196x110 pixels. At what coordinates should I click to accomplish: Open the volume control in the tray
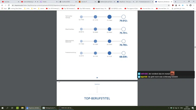click(178, 108)
